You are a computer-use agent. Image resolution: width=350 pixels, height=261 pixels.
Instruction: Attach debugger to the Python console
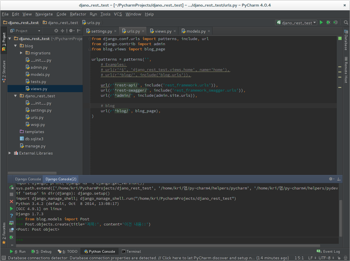tap(11, 237)
